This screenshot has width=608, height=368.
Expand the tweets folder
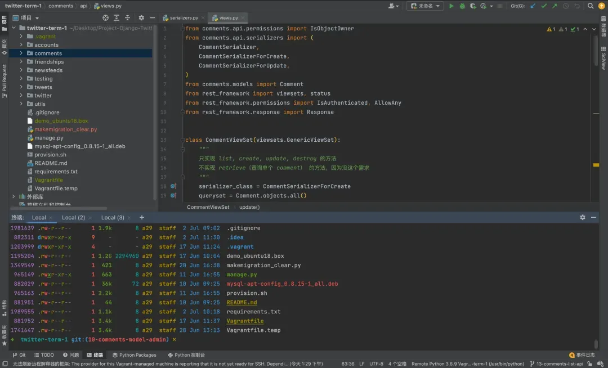[21, 87]
